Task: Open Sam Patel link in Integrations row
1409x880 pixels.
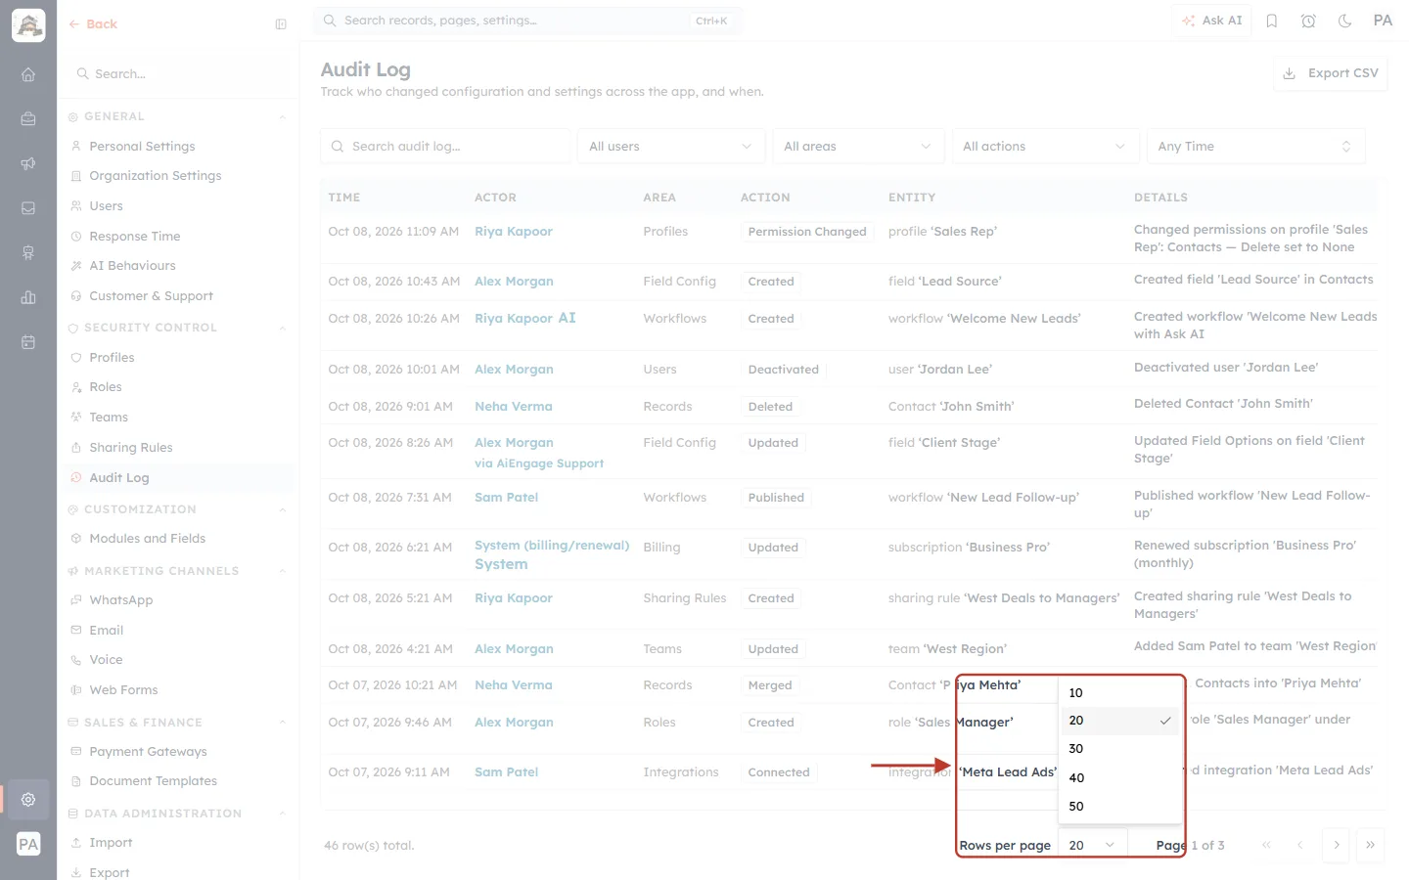Action: click(507, 772)
